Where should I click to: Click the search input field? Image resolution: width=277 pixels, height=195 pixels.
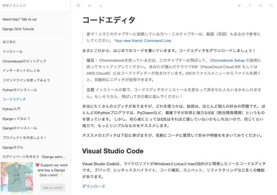pyautogui.click(x=35, y=6)
